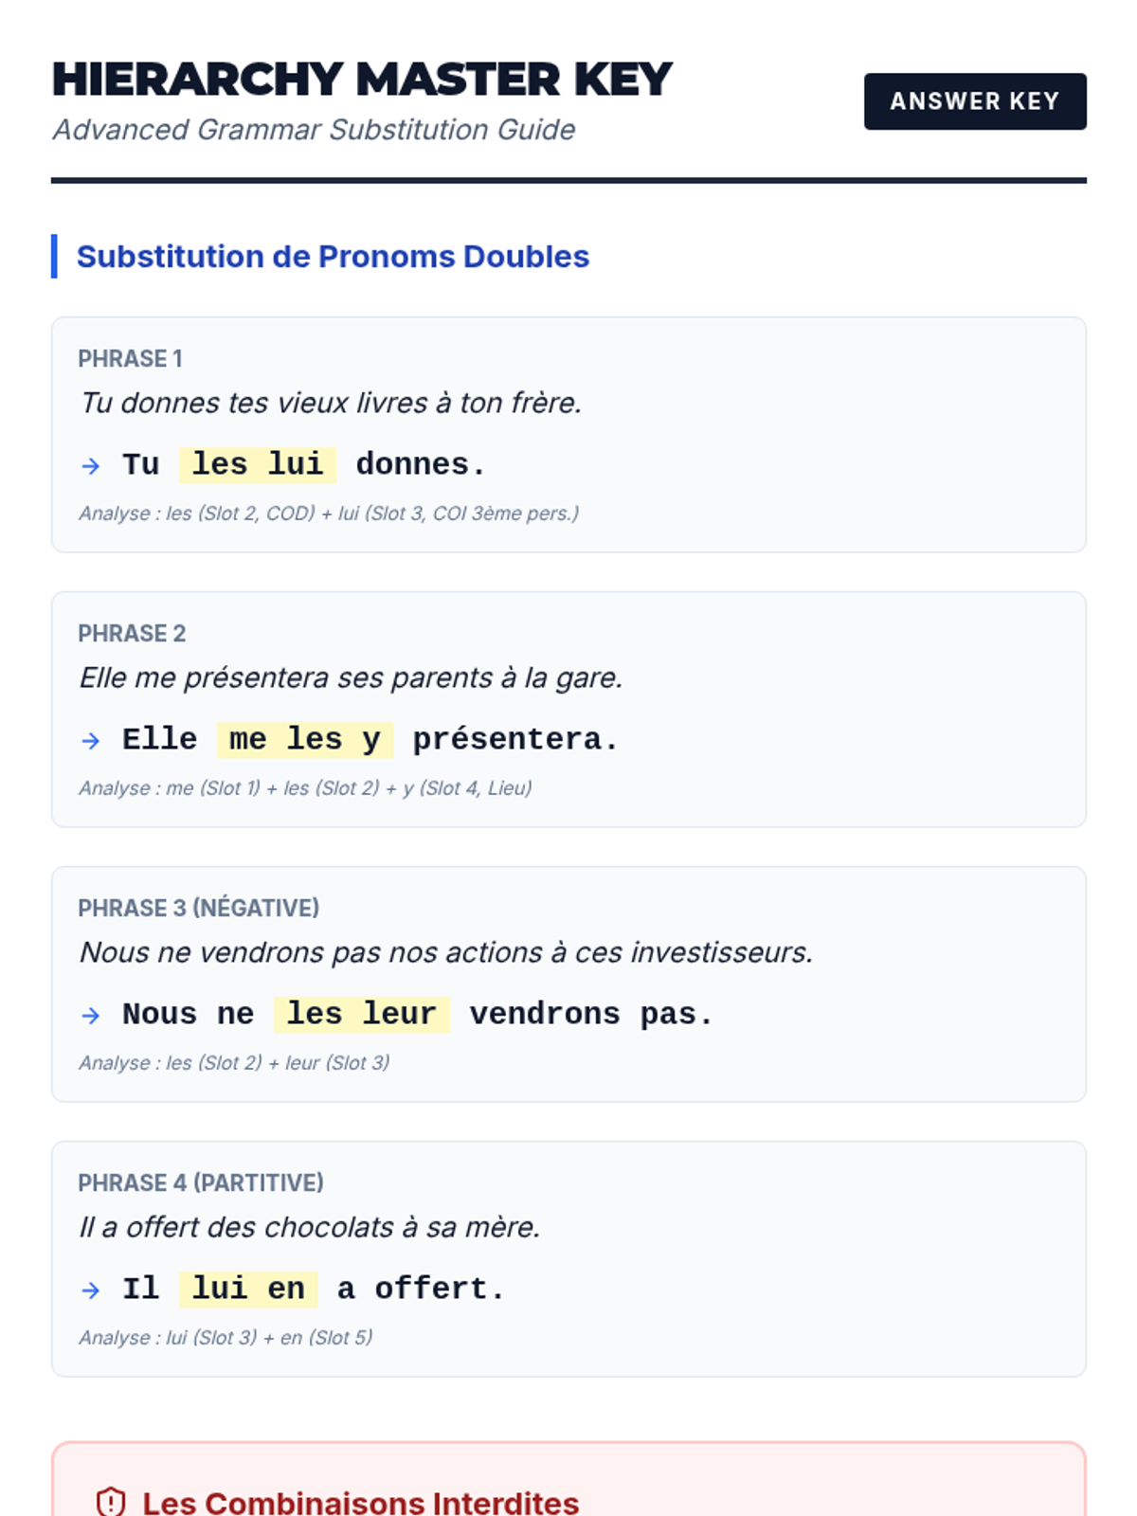This screenshot has width=1137, height=1516.
Task: Click the PHRASE 1 label
Action: click(x=130, y=359)
